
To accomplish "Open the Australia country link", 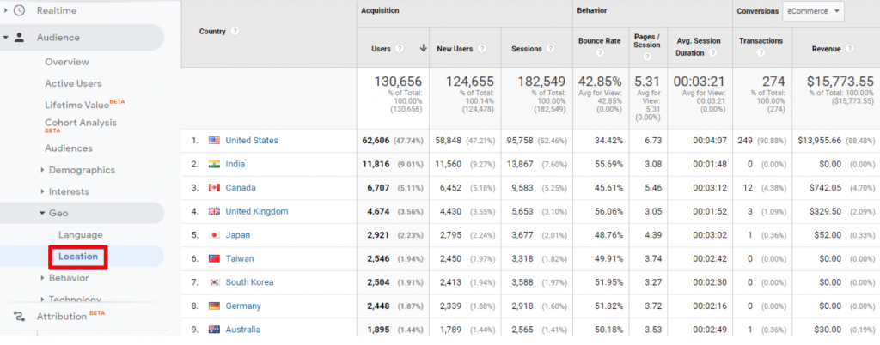I will tap(242, 330).
